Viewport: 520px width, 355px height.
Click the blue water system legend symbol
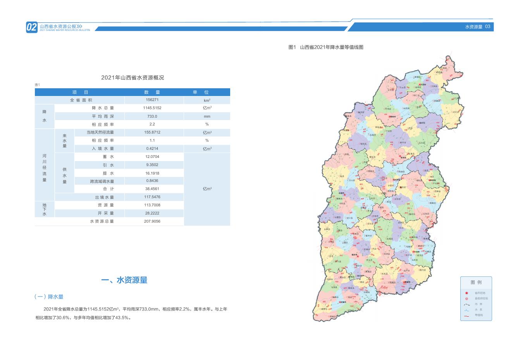(467, 310)
